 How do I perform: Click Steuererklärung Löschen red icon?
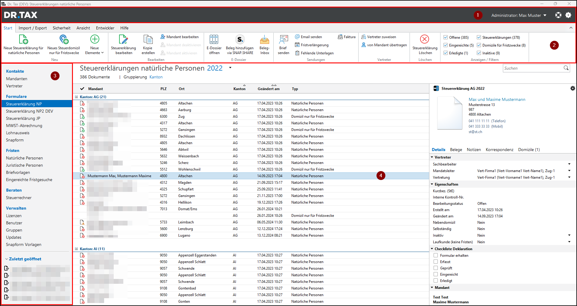(425, 39)
